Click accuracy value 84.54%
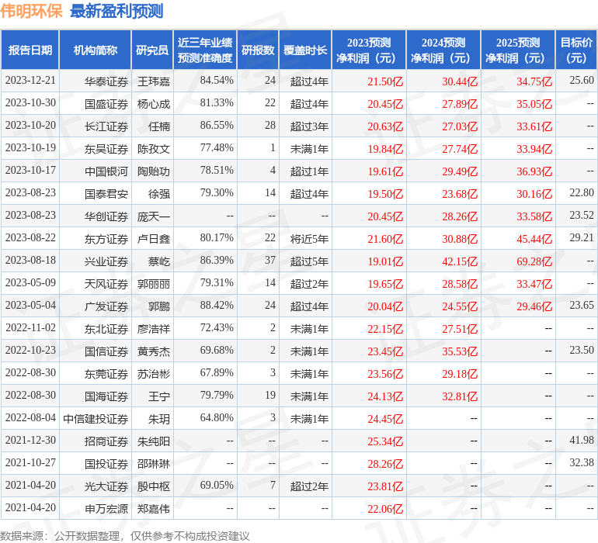The image size is (598, 543). [217, 80]
